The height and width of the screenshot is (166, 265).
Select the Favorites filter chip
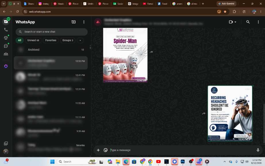[51, 40]
